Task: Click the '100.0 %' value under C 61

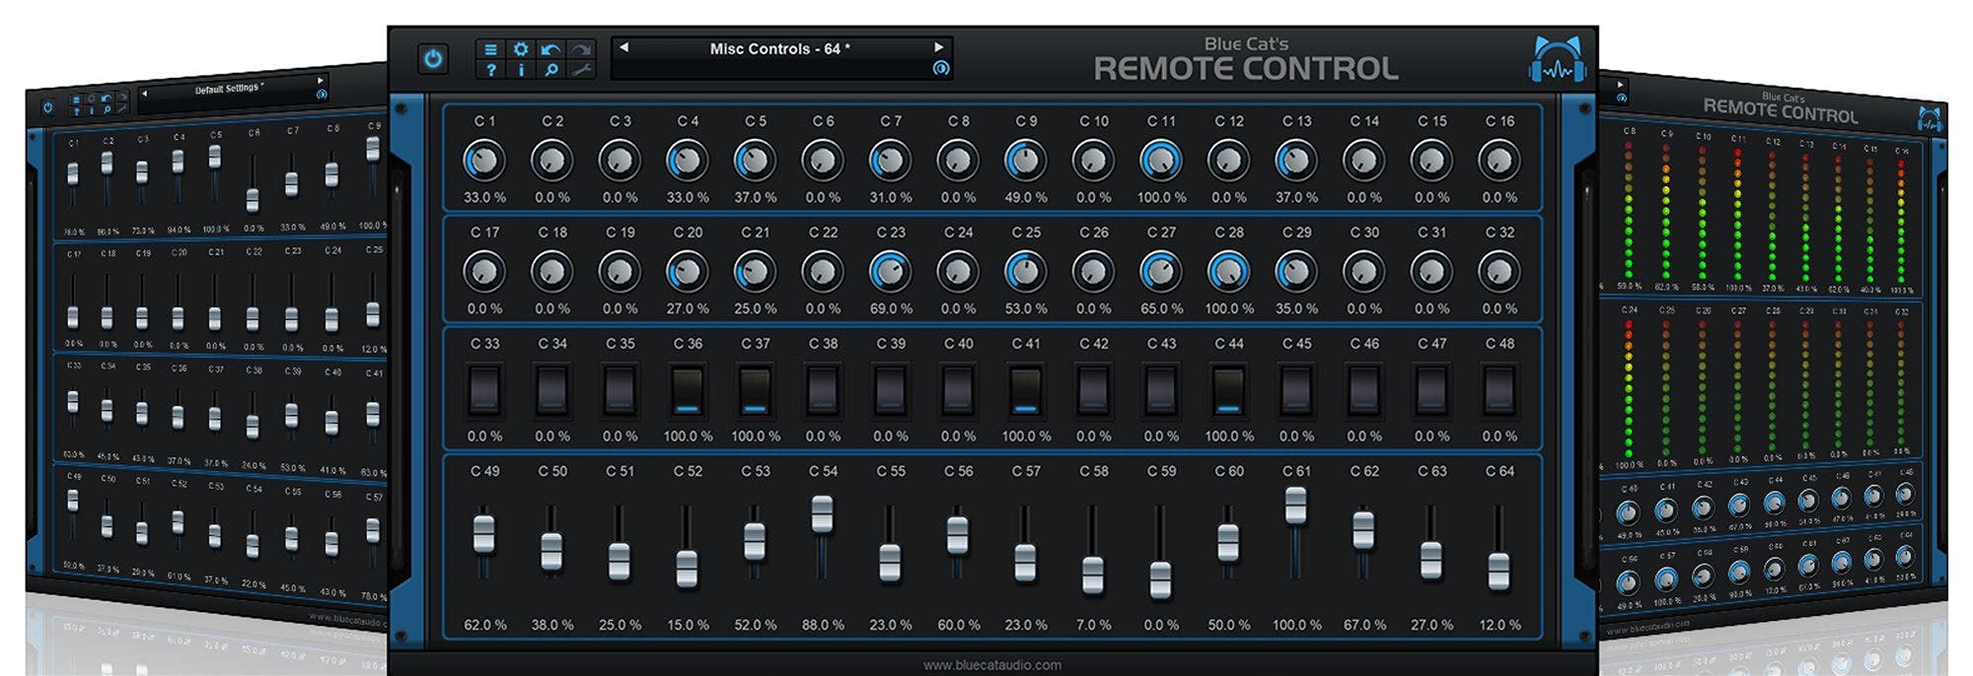Action: [1296, 625]
